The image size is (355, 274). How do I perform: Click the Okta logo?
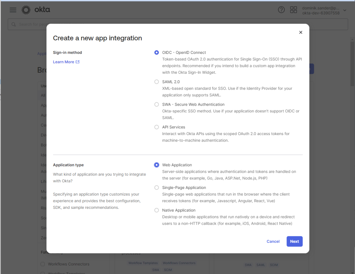click(x=35, y=10)
